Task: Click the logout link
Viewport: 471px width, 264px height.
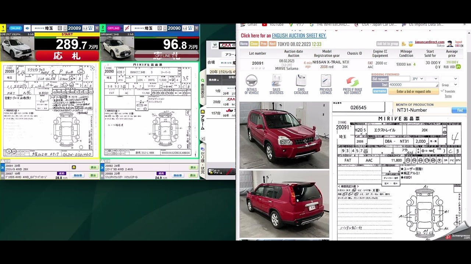Action: coord(458,42)
